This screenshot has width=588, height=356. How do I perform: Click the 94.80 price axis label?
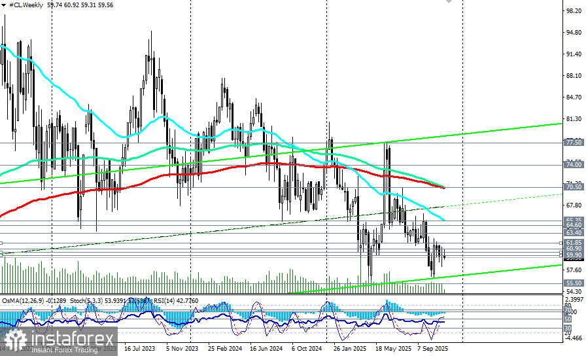574,33
